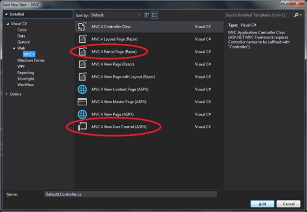Open search options dropdown arrow
307x212 pixels.
301,15
